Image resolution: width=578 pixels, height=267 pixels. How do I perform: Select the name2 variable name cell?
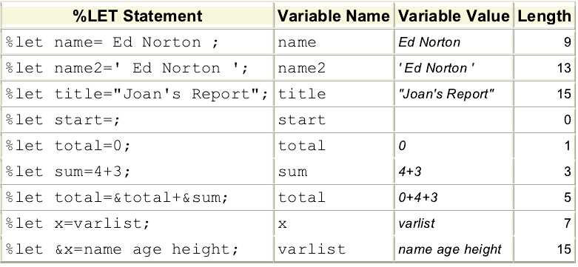click(x=334, y=68)
